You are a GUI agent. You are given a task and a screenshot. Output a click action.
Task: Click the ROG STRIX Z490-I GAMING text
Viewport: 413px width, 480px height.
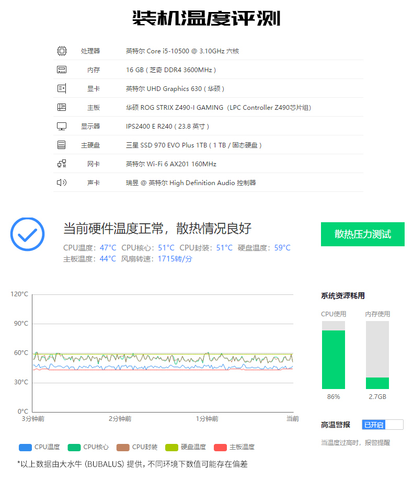[219, 107]
